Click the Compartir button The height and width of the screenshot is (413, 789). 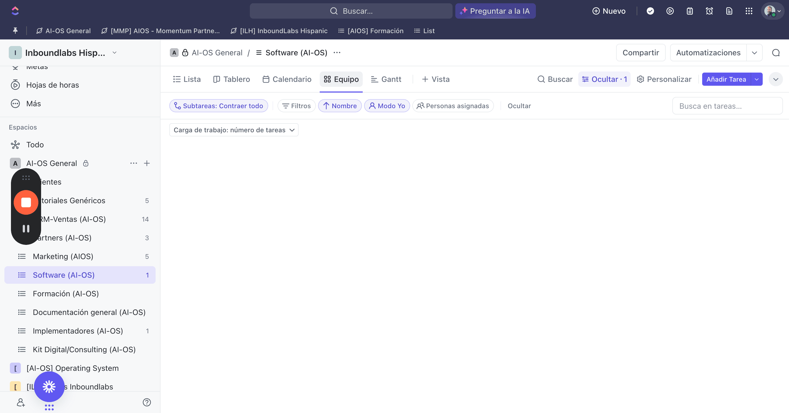click(x=641, y=53)
